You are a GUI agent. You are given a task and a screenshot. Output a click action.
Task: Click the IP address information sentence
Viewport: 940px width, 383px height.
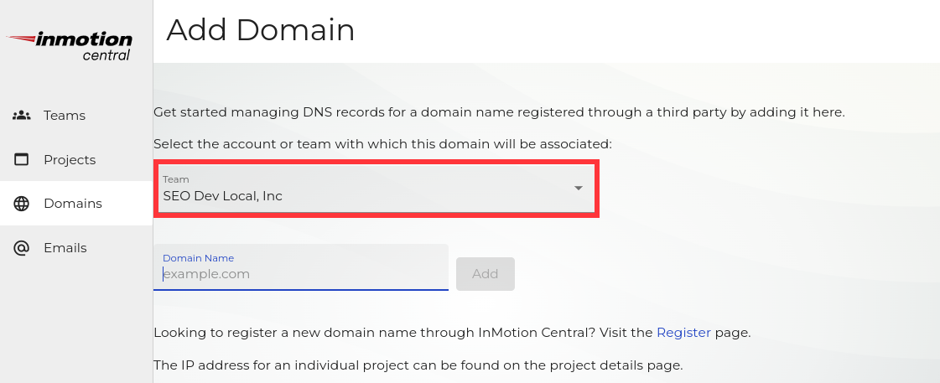418,365
